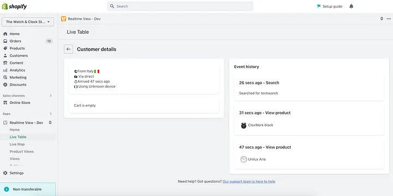Expand Sales channels chevron
The height and width of the screenshot is (196, 393).
point(50,95)
